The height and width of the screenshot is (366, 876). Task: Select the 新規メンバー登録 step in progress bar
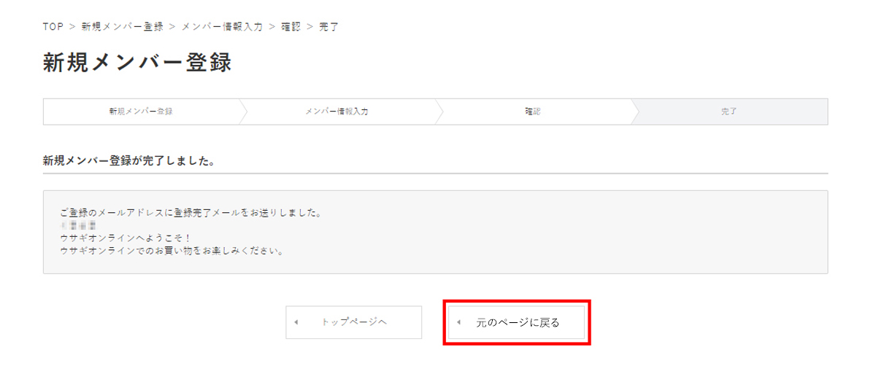point(141,112)
